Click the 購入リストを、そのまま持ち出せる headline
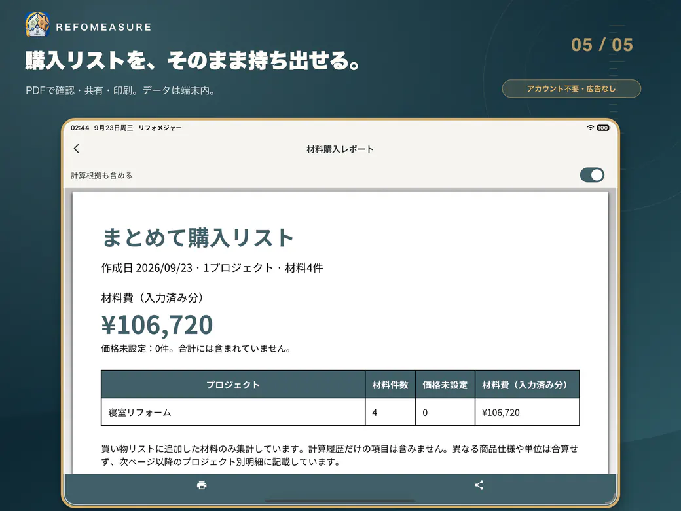 pyautogui.click(x=193, y=60)
